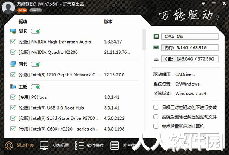Uncheck Intel Solid-State Drive P3700 driver
This screenshot has height=155, width=229.
click(x=13, y=118)
